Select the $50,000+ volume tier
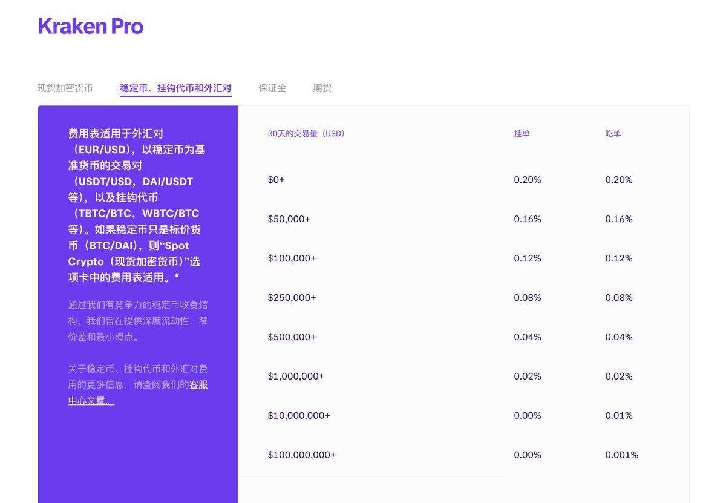The height and width of the screenshot is (503, 726). (289, 219)
